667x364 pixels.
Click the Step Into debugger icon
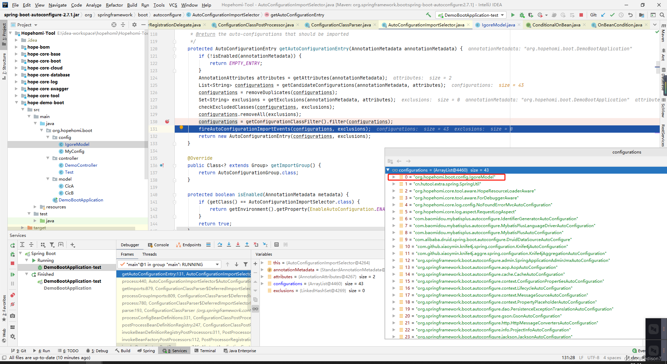(x=229, y=245)
